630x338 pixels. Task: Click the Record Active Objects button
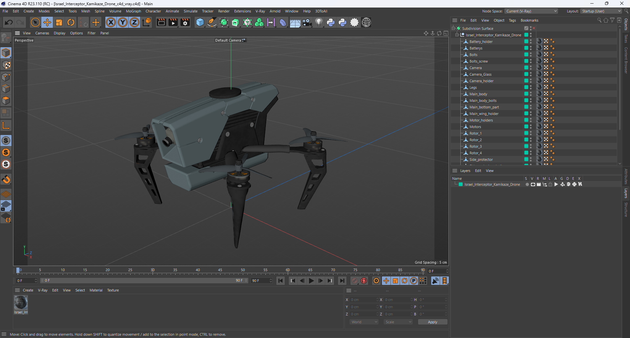click(x=355, y=281)
